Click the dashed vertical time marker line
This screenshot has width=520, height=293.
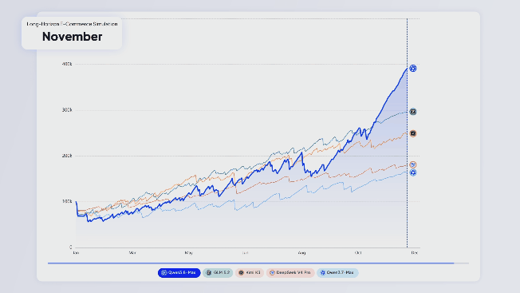(408, 133)
